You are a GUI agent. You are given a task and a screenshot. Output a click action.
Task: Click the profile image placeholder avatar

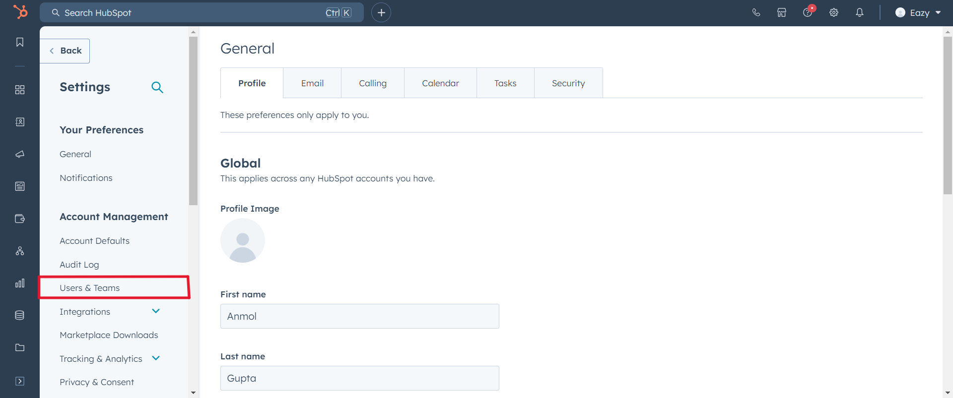(243, 240)
